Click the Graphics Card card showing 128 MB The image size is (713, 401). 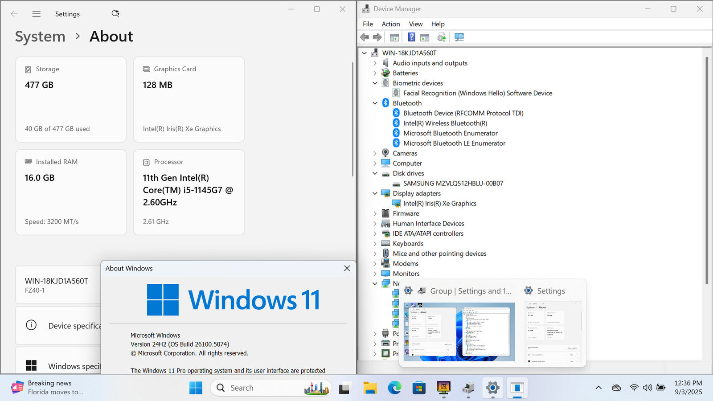(x=189, y=99)
